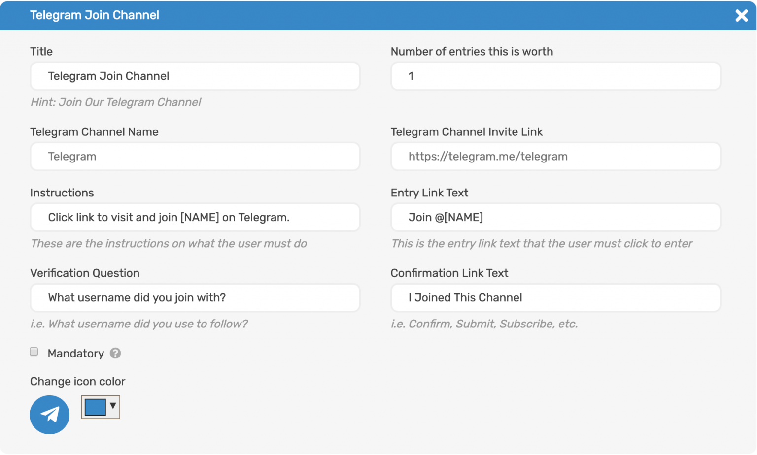Click 'These are the instructions' hint text

click(x=169, y=244)
